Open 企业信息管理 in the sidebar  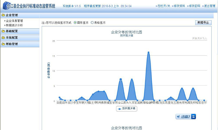14,21
